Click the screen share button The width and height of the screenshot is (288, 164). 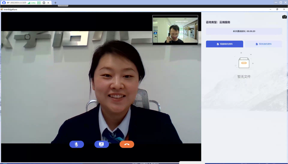click(x=102, y=144)
